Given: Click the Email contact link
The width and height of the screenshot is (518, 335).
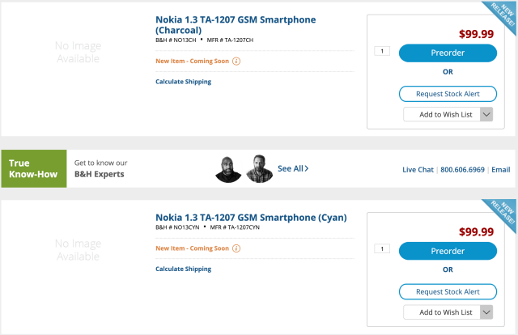Looking at the screenshot, I should 500,169.
